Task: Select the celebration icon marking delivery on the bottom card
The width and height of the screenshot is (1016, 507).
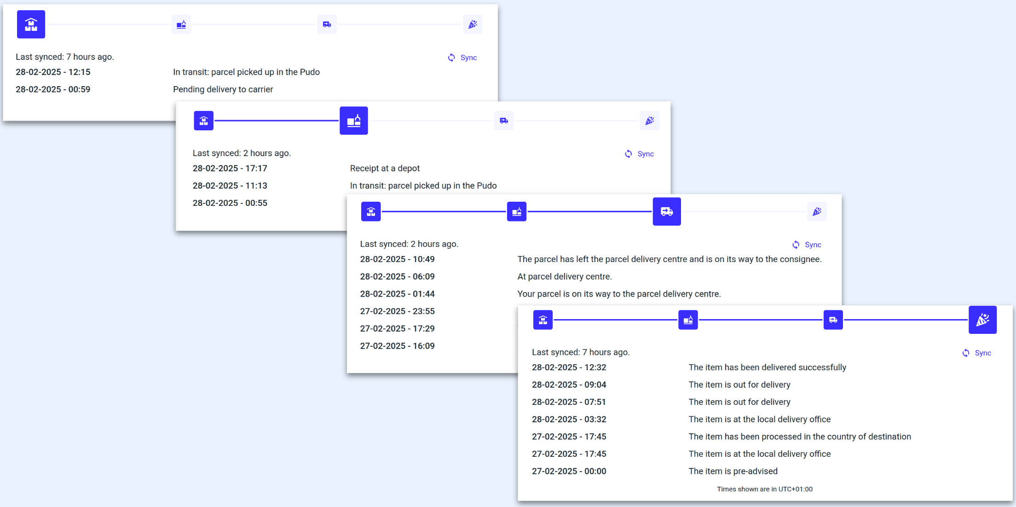Action: tap(983, 320)
